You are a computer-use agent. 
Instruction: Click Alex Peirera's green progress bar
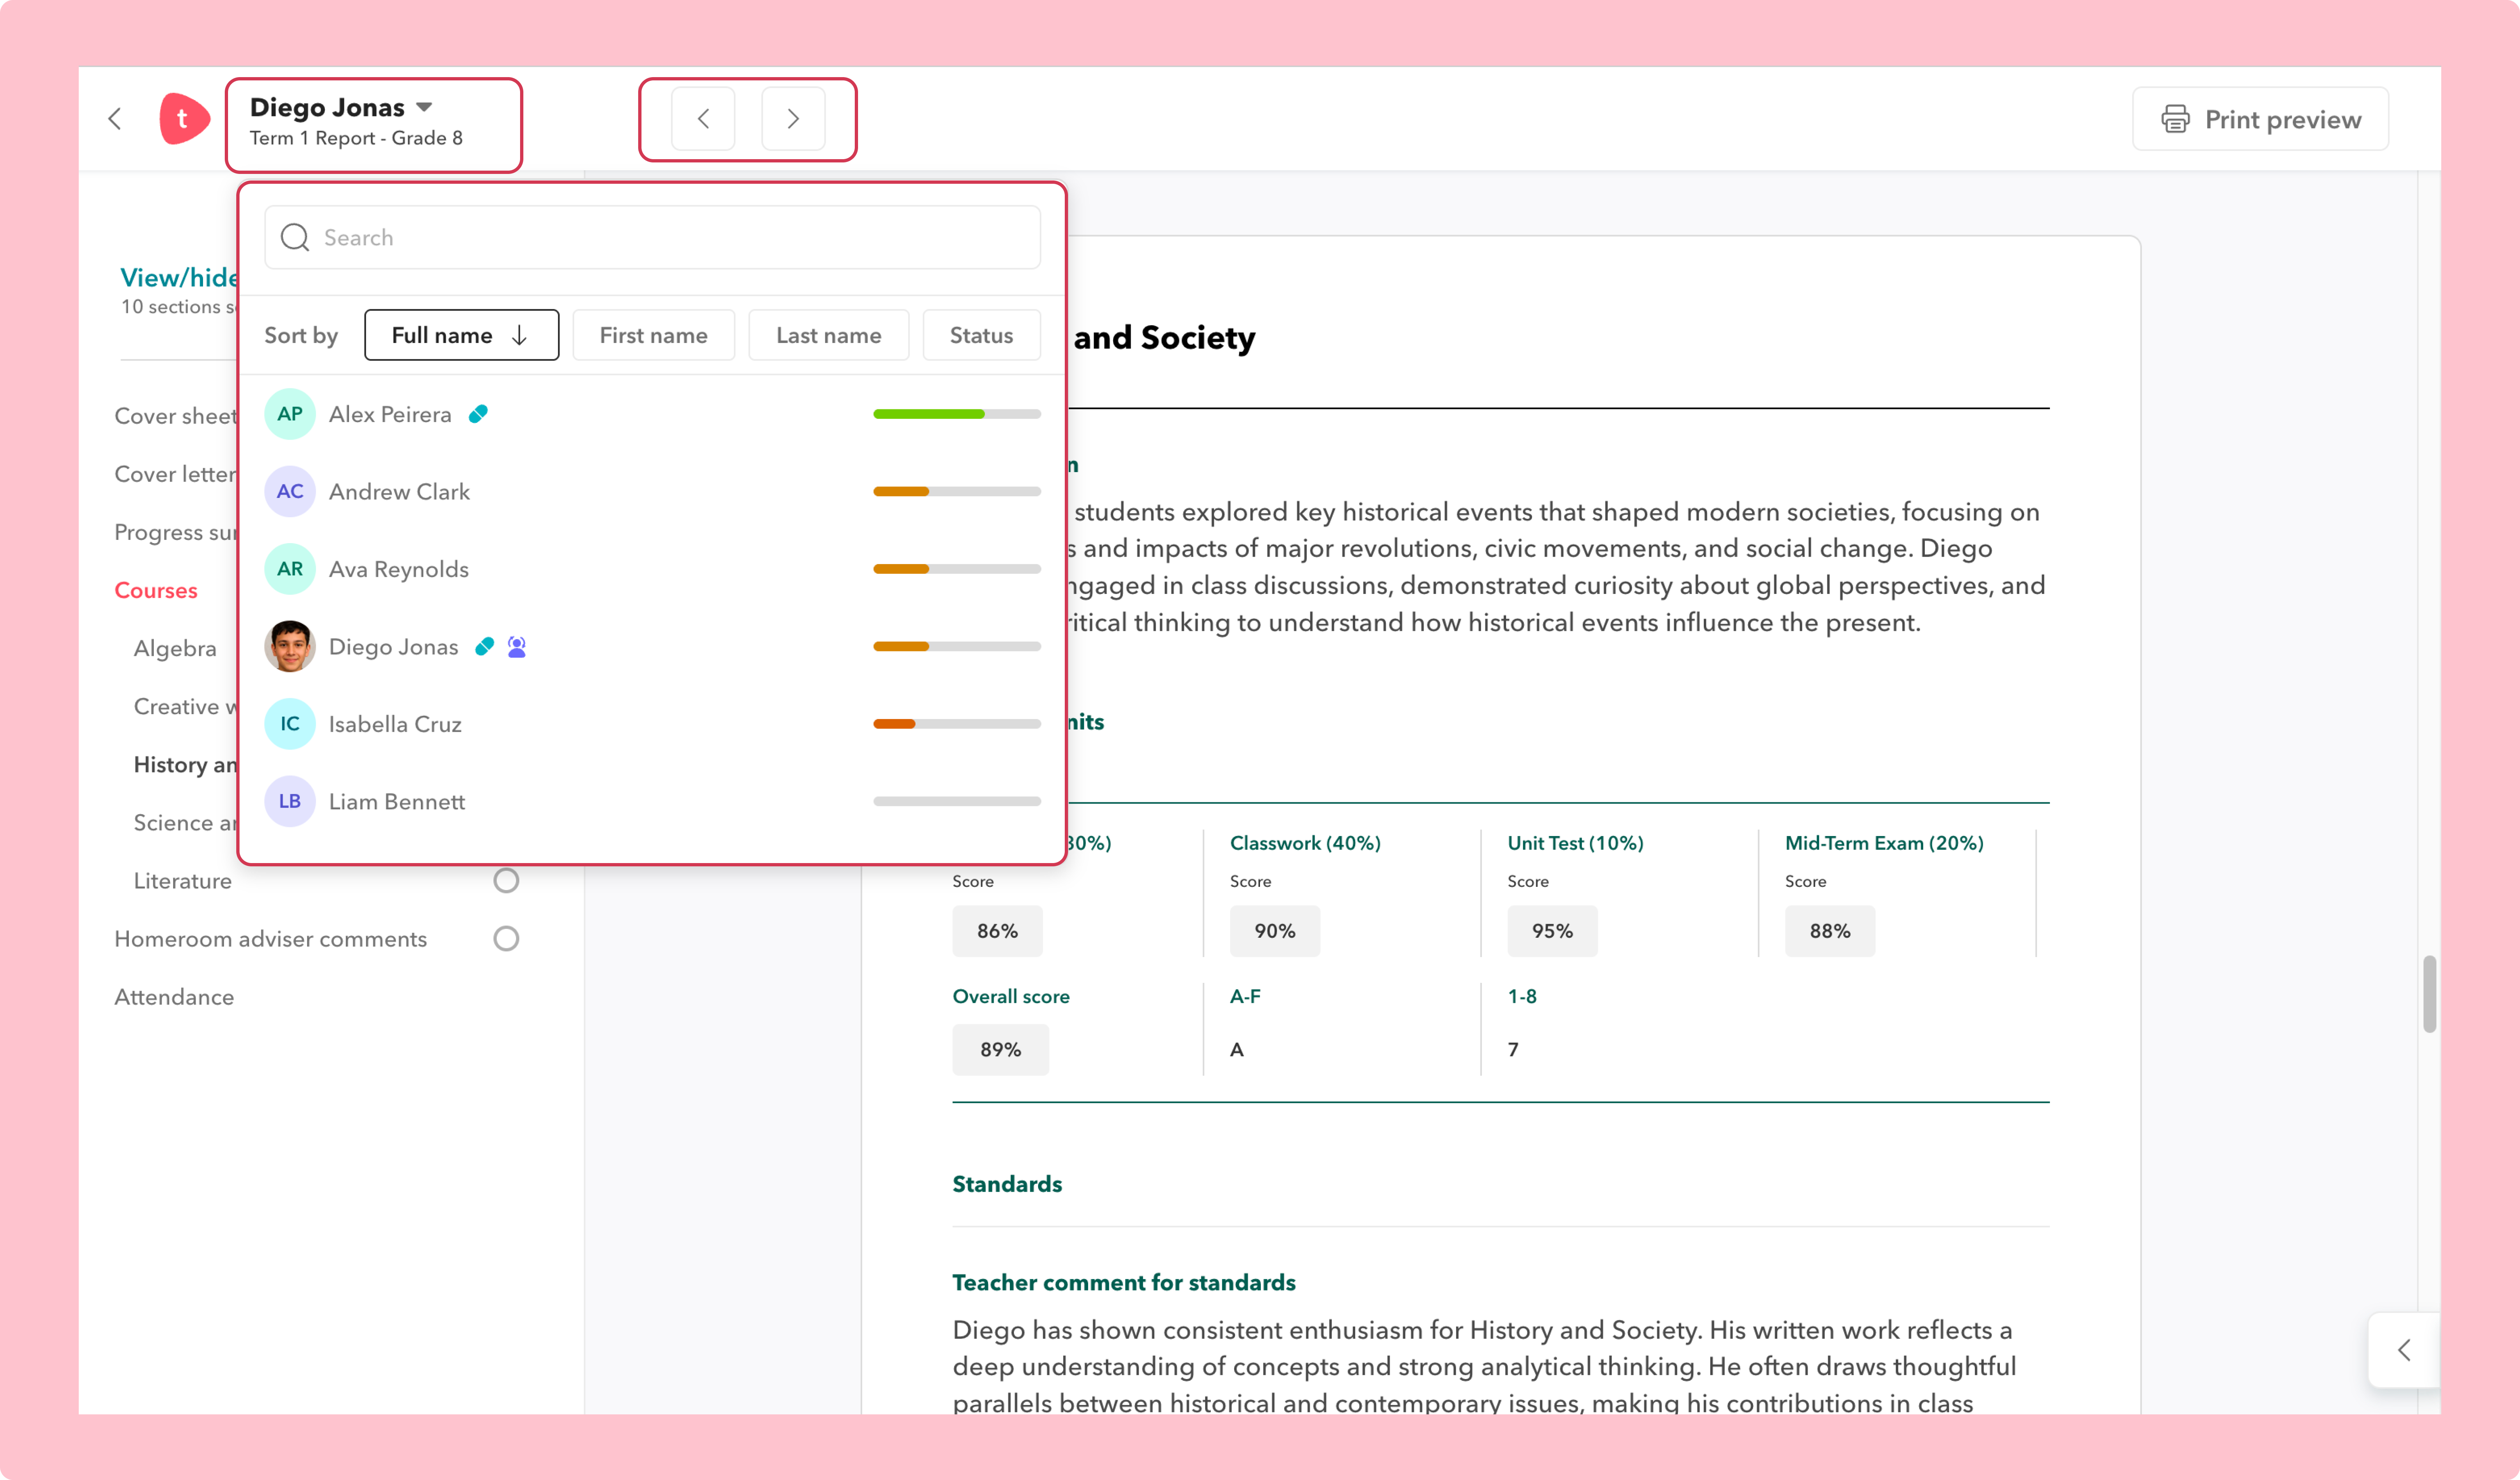click(957, 414)
